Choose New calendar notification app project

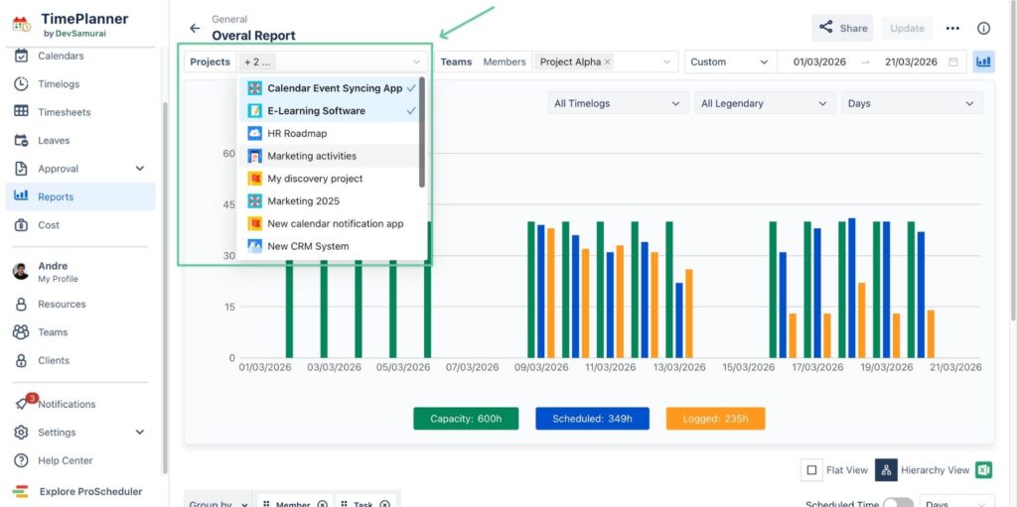332,223
